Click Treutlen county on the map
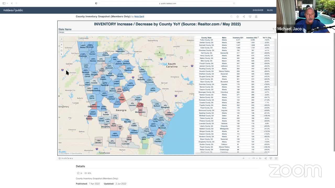The width and height of the screenshot is (335, 188). 140,105
